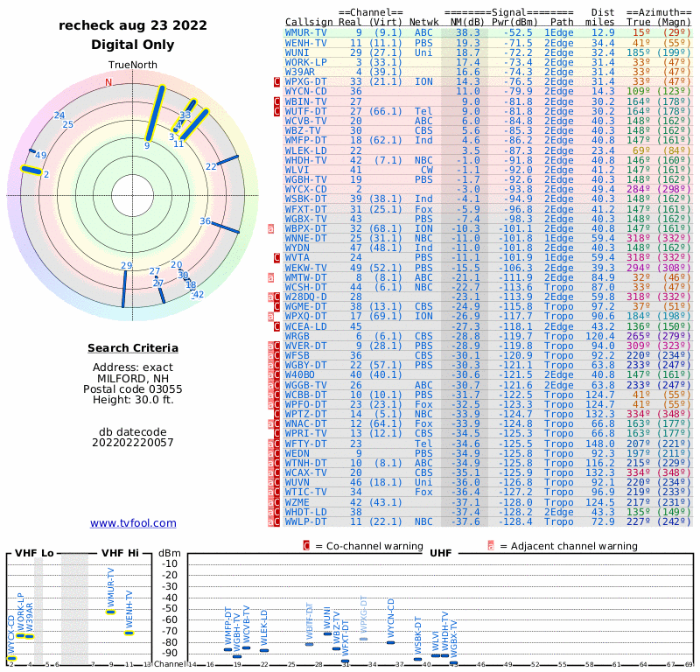The image size is (700, 672).
Task: Click pink icon in adjacent channel legend
Action: pyautogui.click(x=491, y=546)
